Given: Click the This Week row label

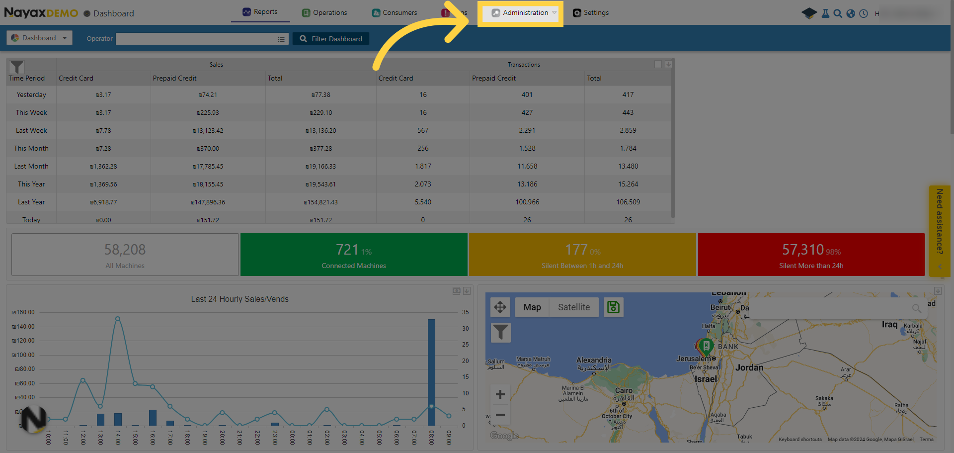Looking at the screenshot, I should [31, 112].
